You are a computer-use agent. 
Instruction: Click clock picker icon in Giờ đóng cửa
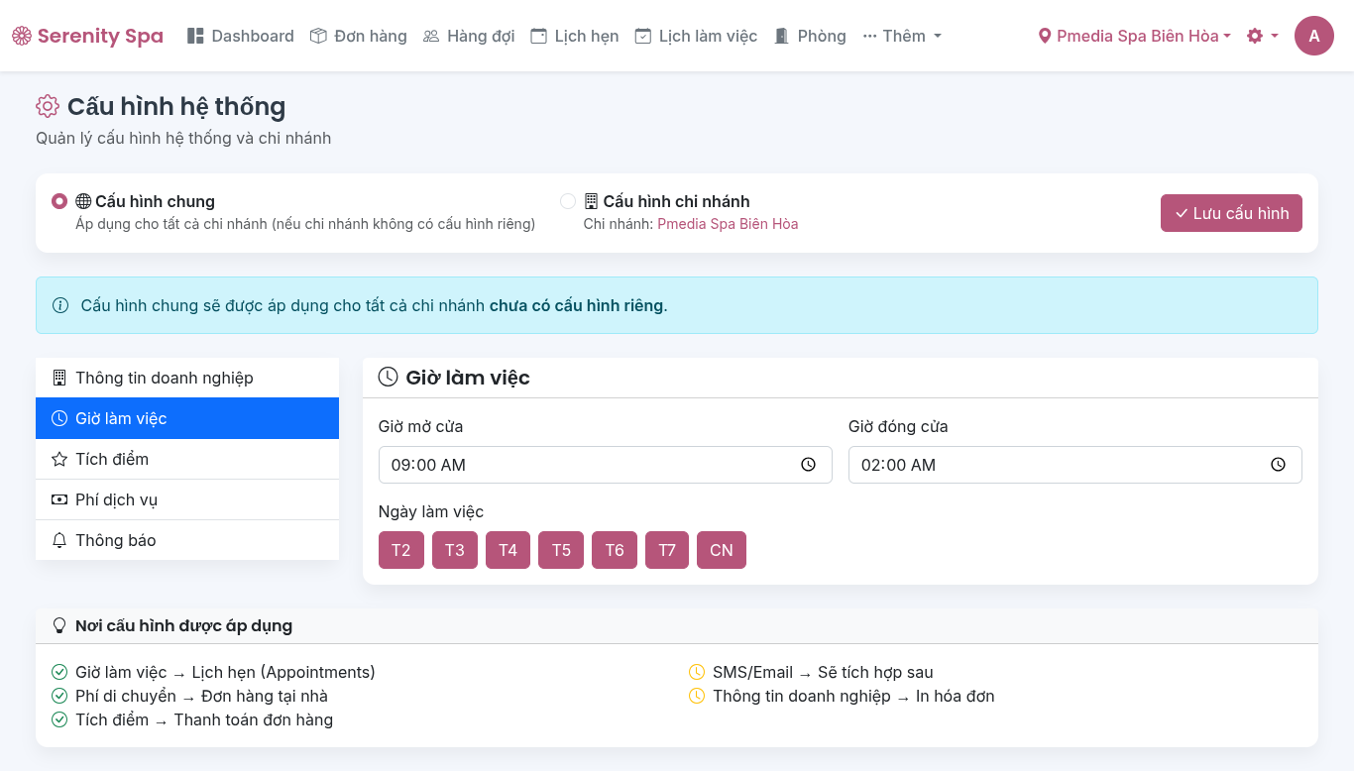click(x=1278, y=465)
